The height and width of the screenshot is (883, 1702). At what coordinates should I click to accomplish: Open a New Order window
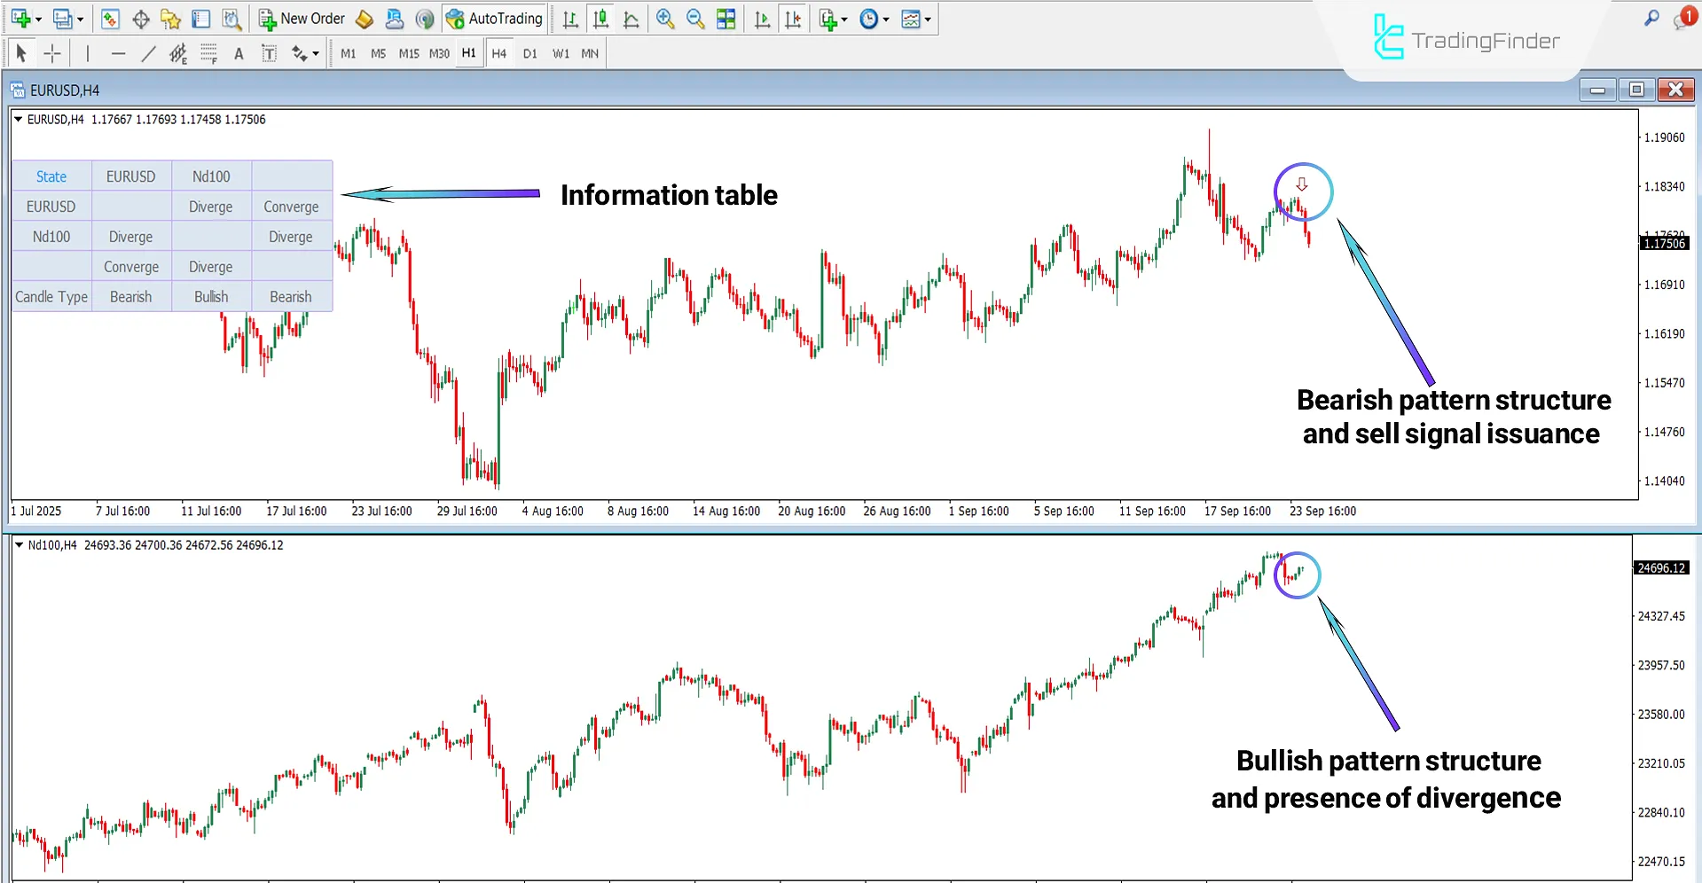tap(301, 18)
